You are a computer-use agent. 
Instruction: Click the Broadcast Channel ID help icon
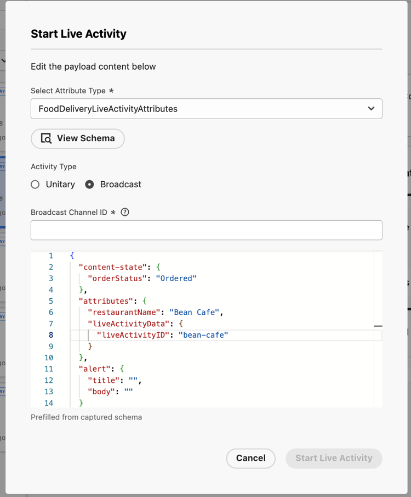pos(125,212)
